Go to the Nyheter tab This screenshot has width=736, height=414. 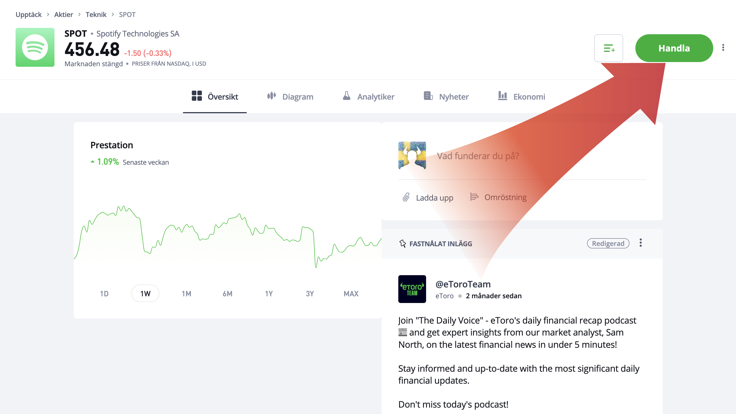click(x=446, y=97)
